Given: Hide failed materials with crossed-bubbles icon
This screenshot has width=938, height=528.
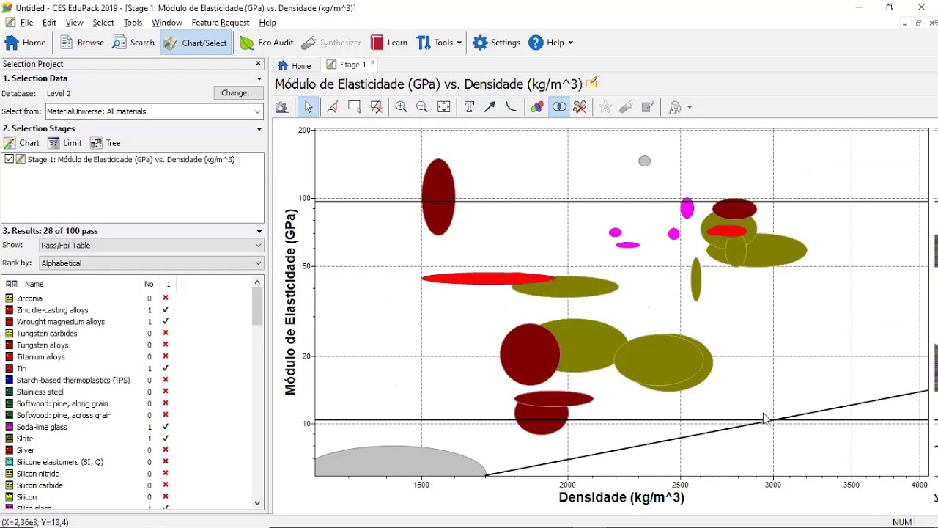Looking at the screenshot, I should coord(580,107).
